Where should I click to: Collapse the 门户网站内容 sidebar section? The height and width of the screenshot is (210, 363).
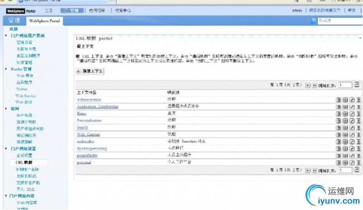click(6, 196)
